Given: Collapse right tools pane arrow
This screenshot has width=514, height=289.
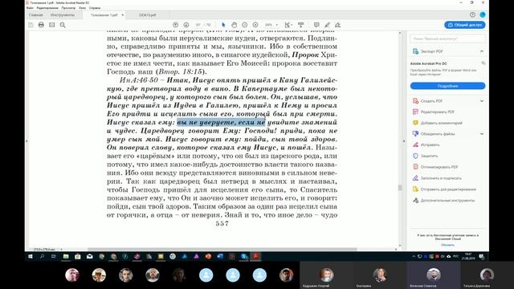Looking at the screenshot, I should click(x=404, y=141).
